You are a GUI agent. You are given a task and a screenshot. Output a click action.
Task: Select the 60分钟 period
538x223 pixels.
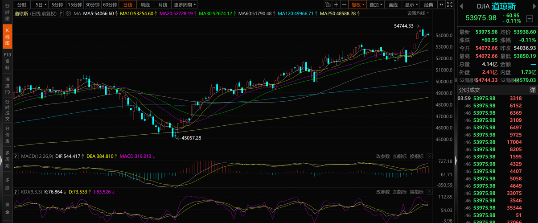coord(110,4)
